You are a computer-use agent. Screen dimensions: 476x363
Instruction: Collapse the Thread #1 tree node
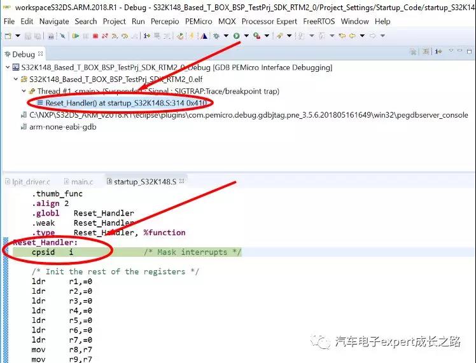24,91
